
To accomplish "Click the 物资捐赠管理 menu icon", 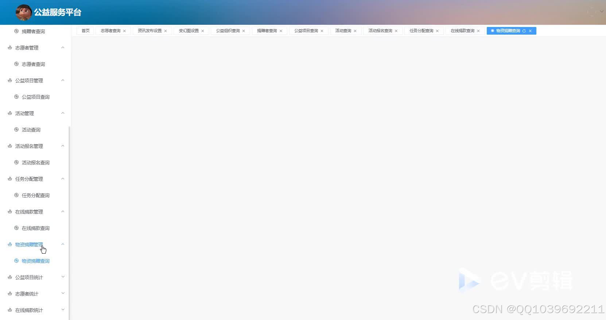I will [10, 245].
